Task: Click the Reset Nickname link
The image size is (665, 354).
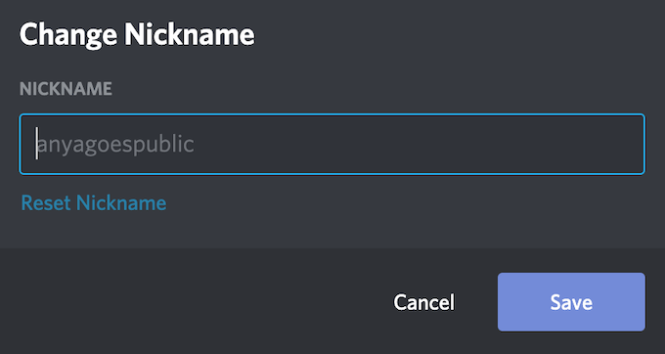Action: pyautogui.click(x=94, y=202)
